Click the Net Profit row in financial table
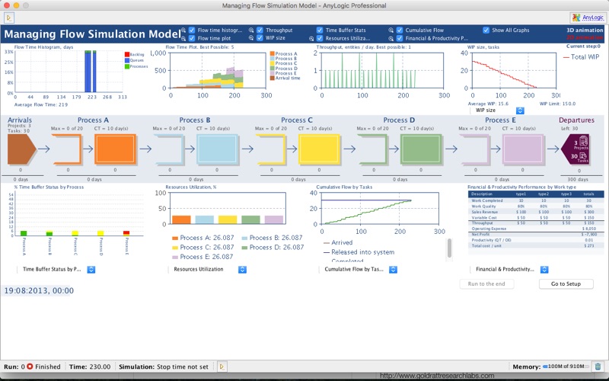The image size is (609, 381). pyautogui.click(x=536, y=235)
